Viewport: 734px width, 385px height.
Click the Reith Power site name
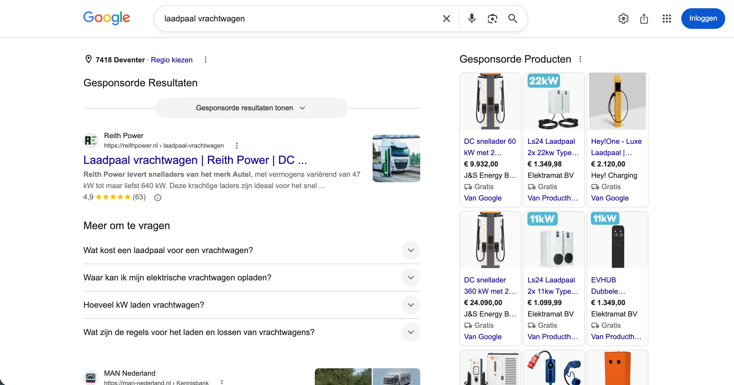pyautogui.click(x=124, y=136)
